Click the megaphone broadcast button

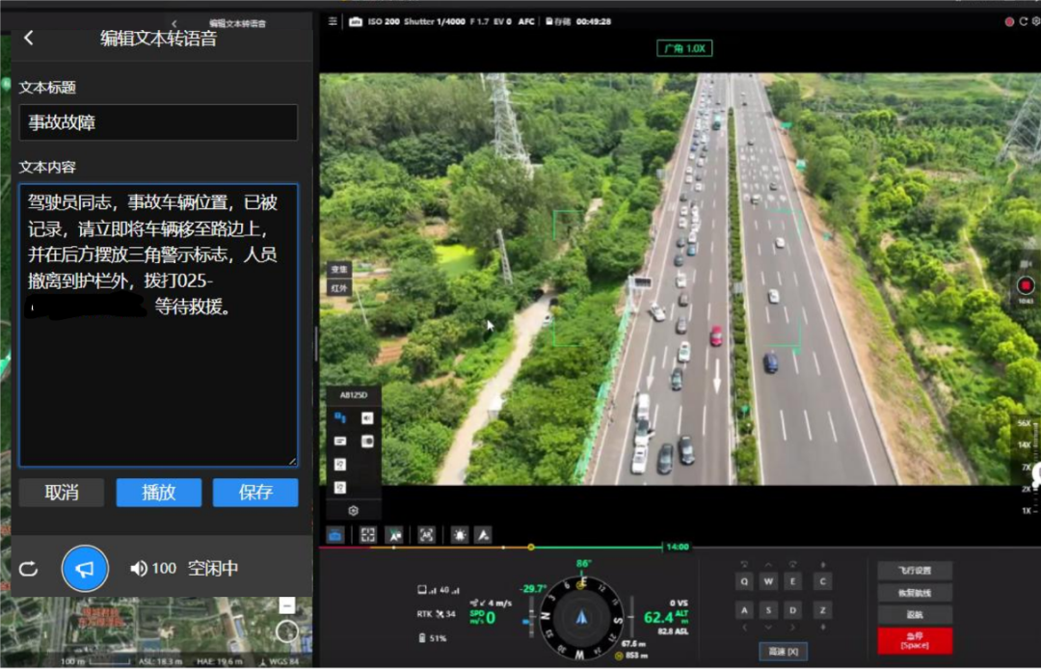(85, 569)
